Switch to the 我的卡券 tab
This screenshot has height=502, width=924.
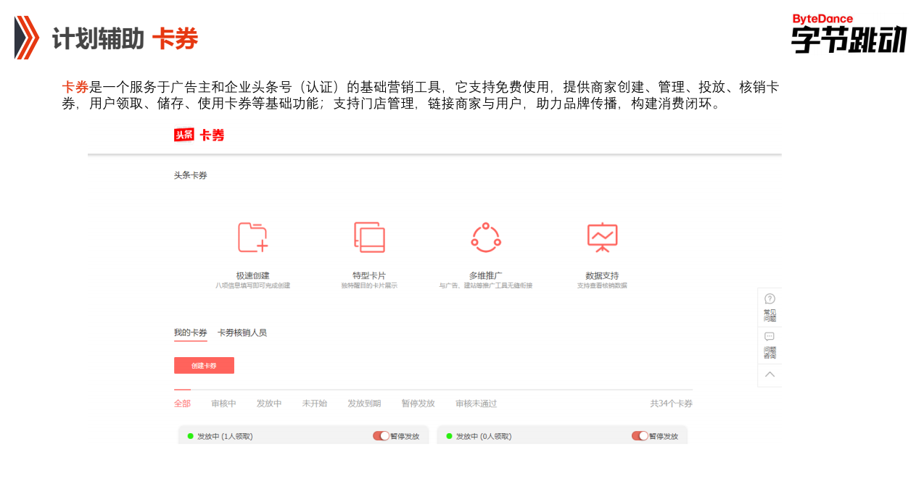coord(189,332)
